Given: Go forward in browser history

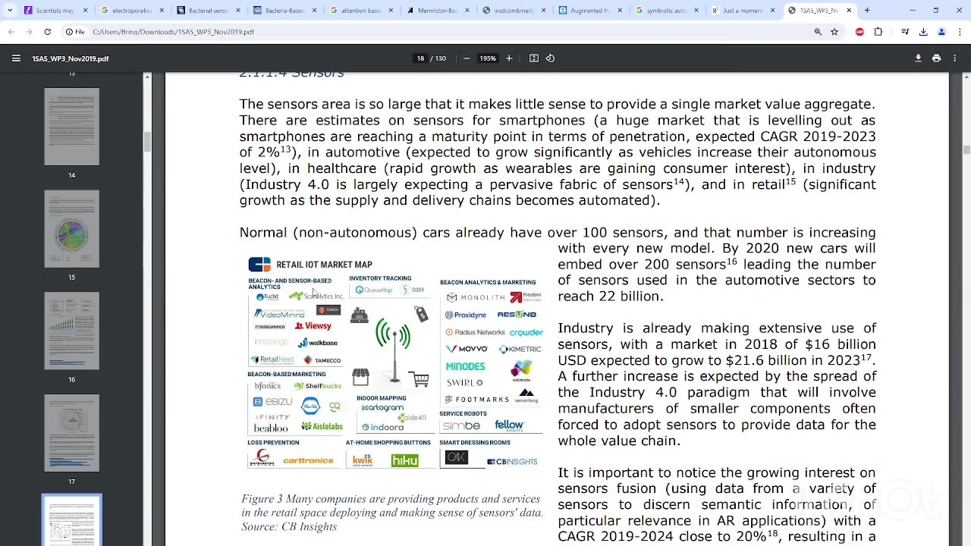Looking at the screenshot, I should 29,32.
